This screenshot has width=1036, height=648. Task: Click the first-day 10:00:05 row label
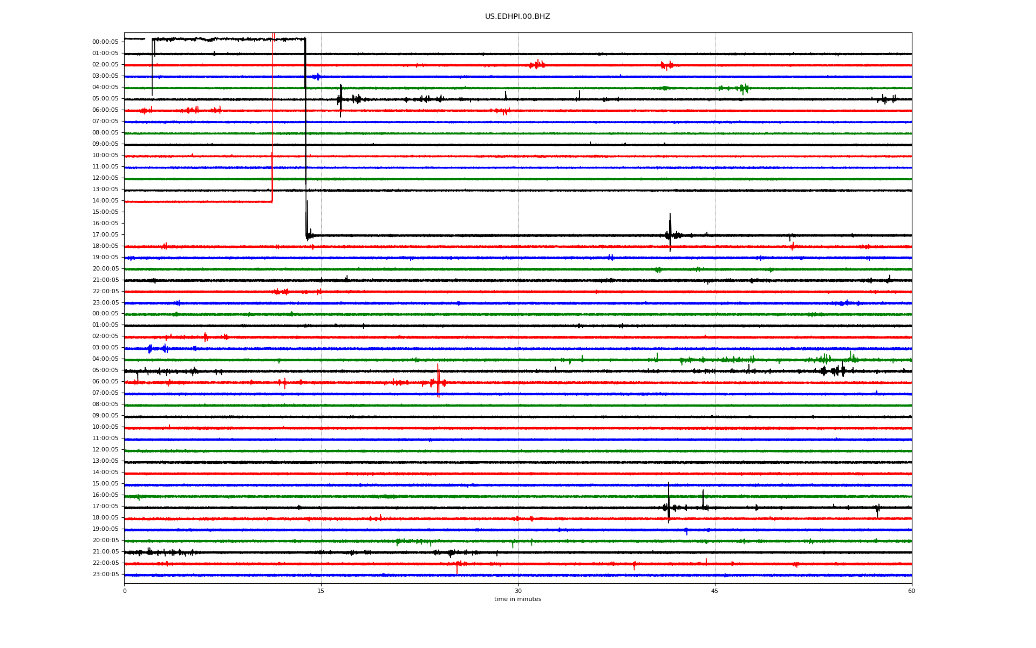[x=105, y=156]
